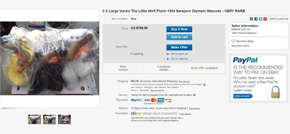The width and height of the screenshot is (290, 134).
Task: Click the heart icon to save seller
Action: [233, 41]
